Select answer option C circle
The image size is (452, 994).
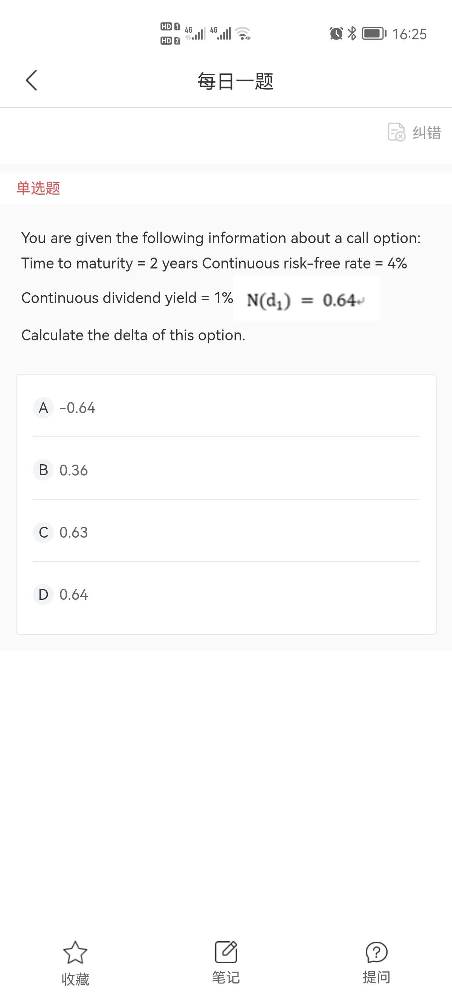pyautogui.click(x=43, y=532)
